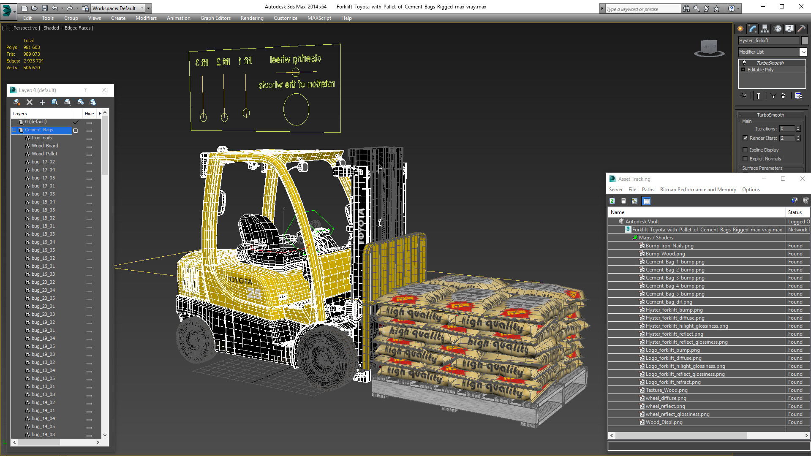Viewport: 811px width, 456px height.
Task: Open the Workspace Default dropdown
Action: pyautogui.click(x=118, y=8)
